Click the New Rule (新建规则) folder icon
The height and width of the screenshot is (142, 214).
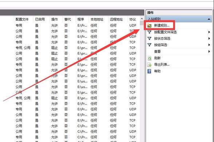(150, 25)
